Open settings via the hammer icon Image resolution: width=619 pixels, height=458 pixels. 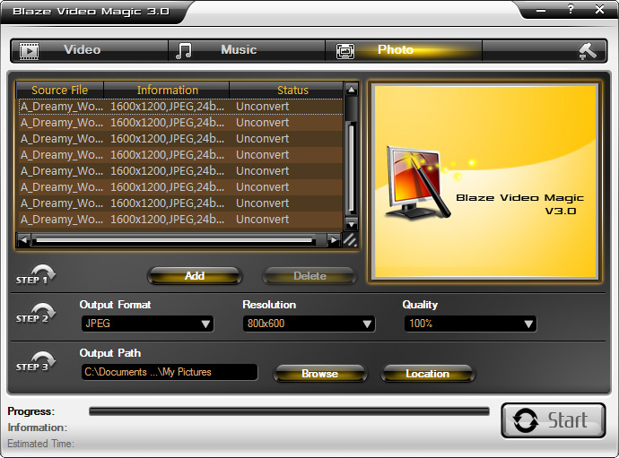588,51
